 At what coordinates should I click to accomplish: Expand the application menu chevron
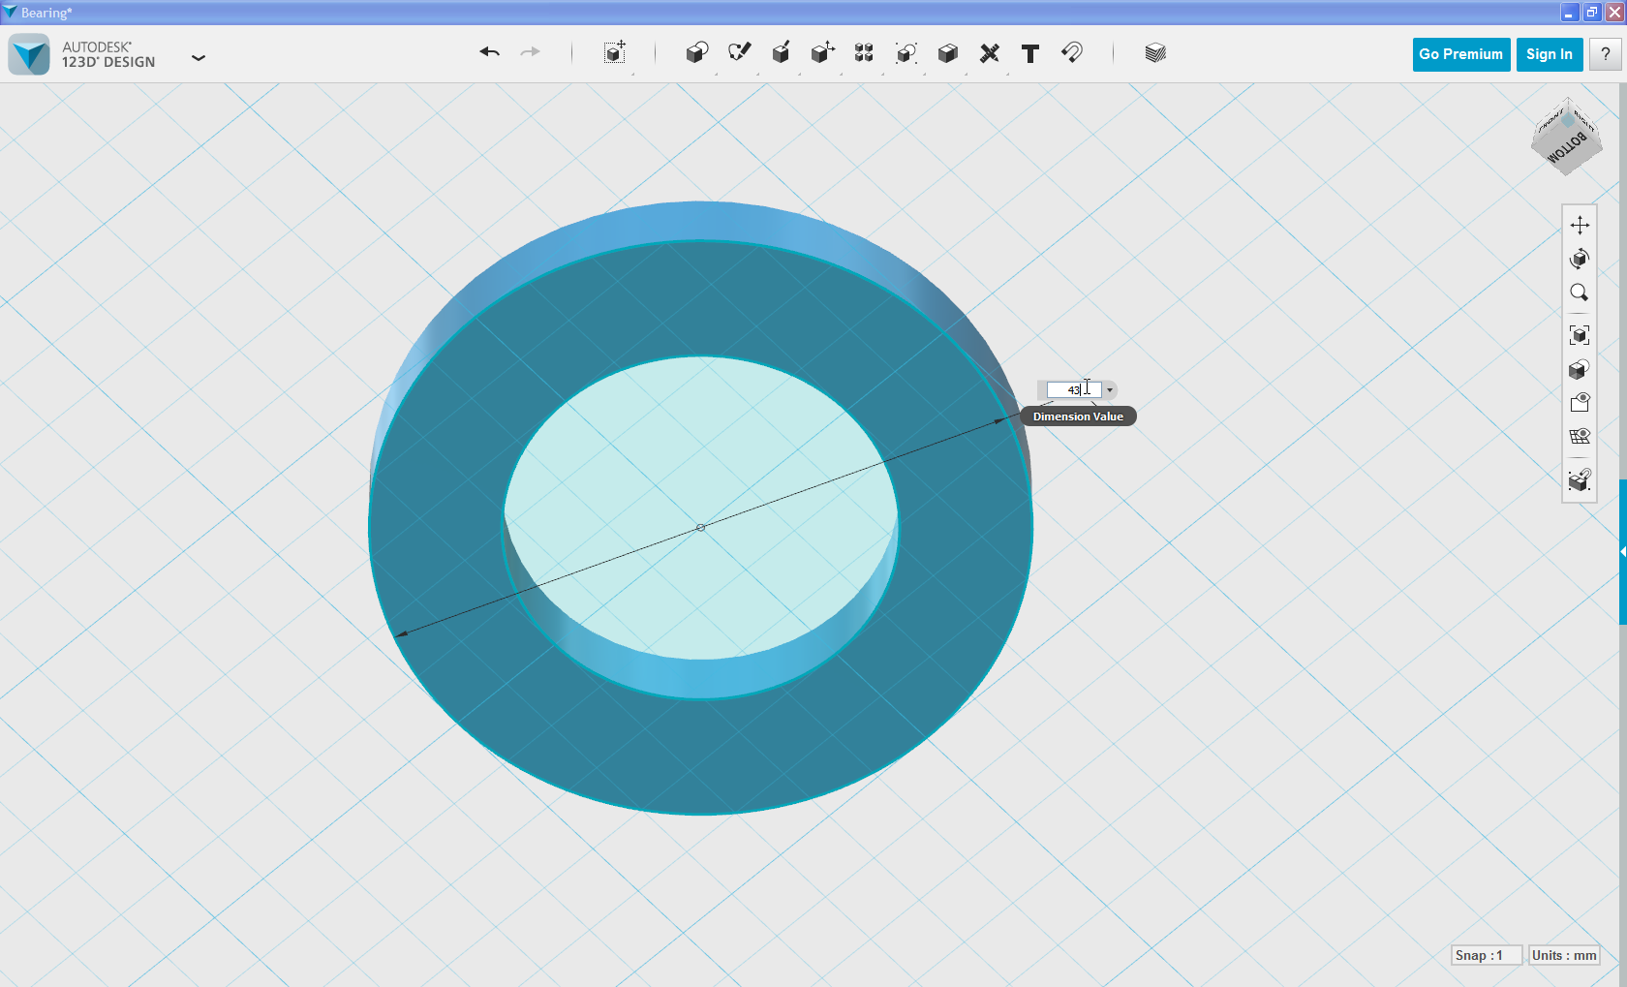pyautogui.click(x=199, y=58)
